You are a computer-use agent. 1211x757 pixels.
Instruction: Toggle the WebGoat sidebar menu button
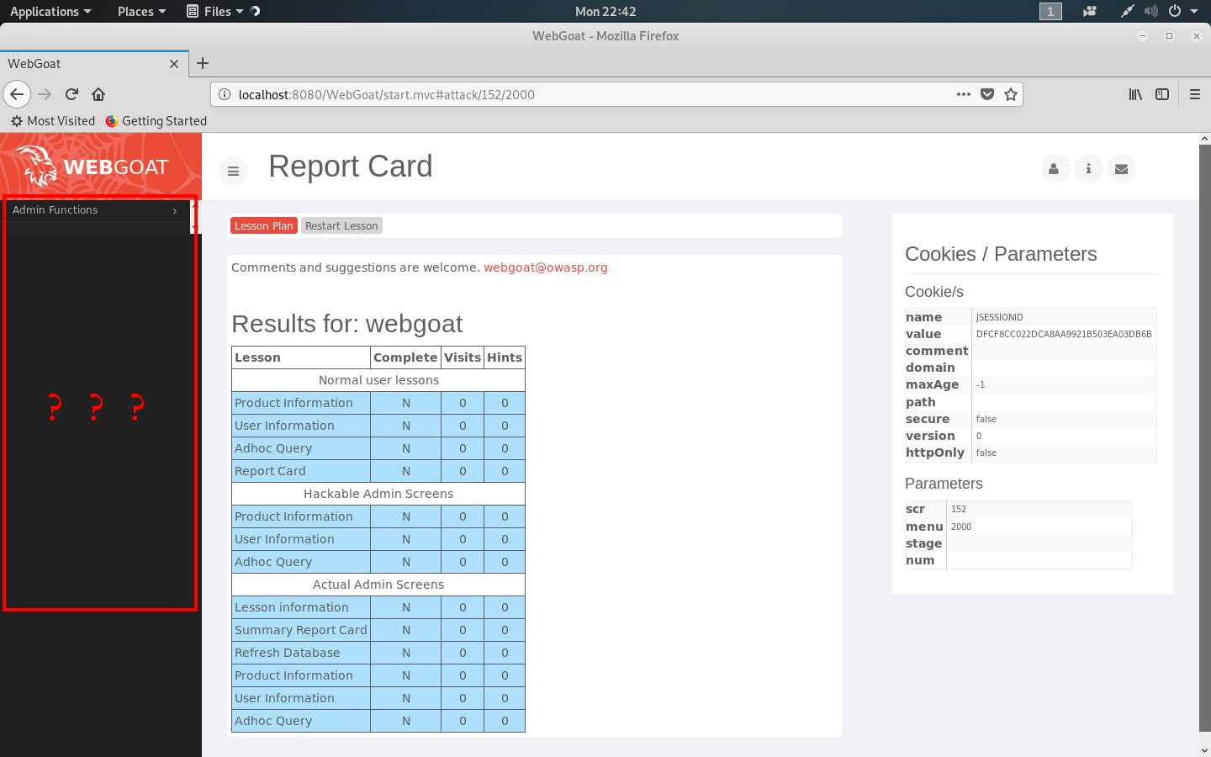coord(233,171)
